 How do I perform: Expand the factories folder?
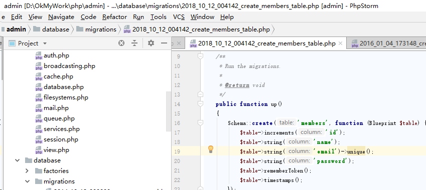pos(27,171)
